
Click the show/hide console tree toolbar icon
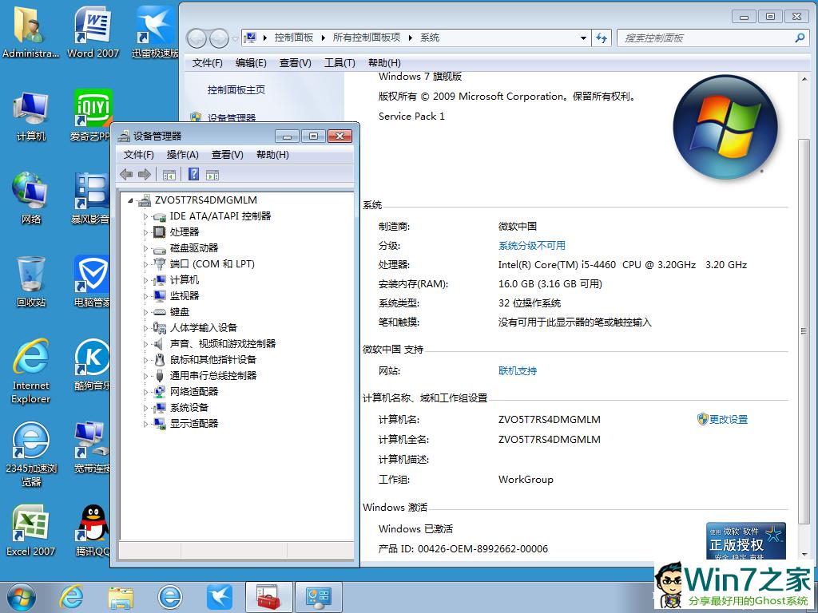(x=169, y=175)
